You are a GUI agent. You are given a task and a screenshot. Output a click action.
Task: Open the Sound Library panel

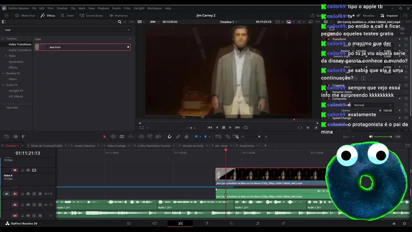click(91, 15)
